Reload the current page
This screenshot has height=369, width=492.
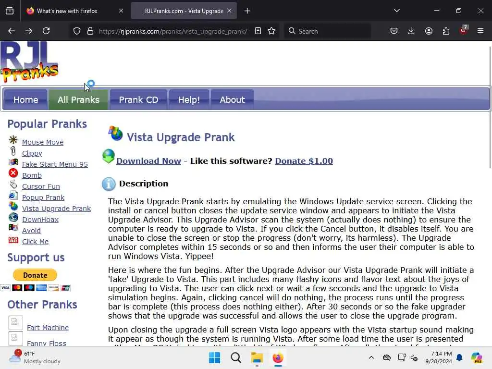tap(46, 31)
